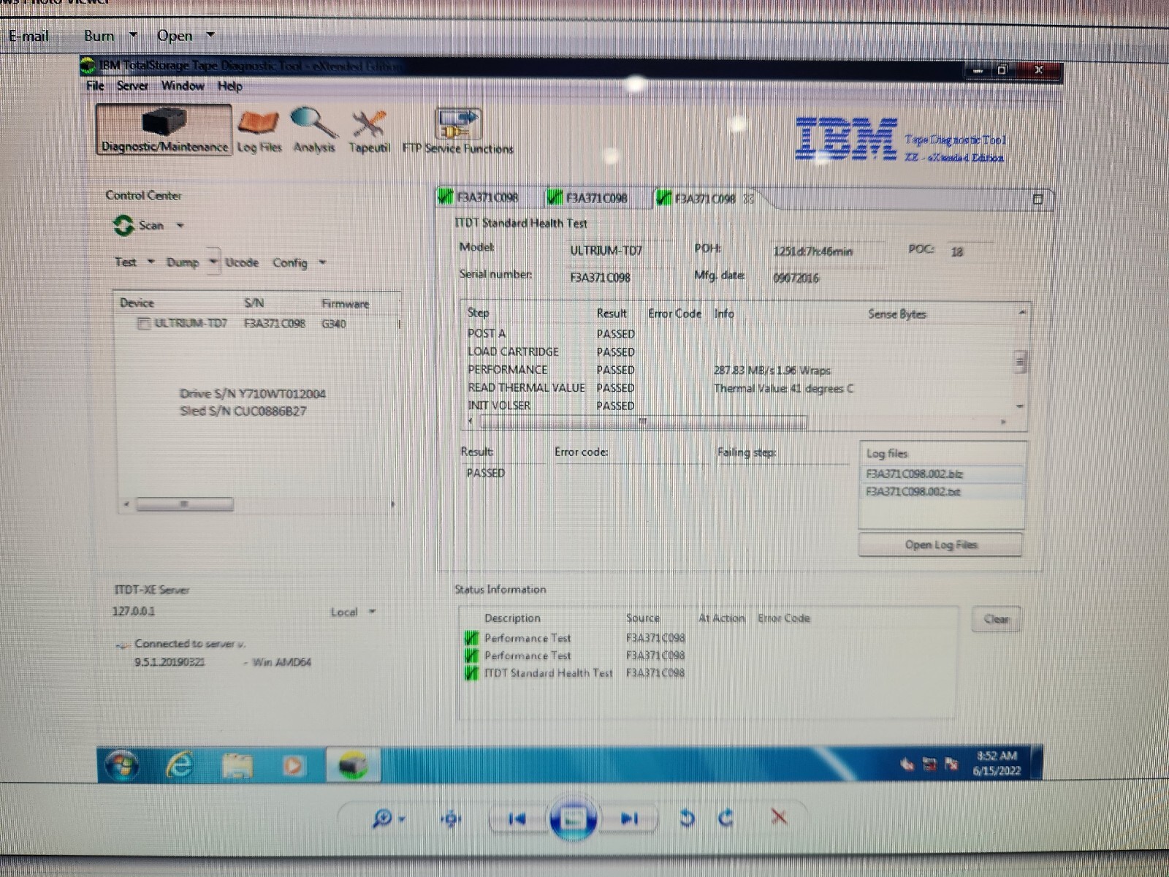Click E-mail in Photo Viewer toolbar
Image resolution: width=1169 pixels, height=877 pixels.
click(28, 35)
